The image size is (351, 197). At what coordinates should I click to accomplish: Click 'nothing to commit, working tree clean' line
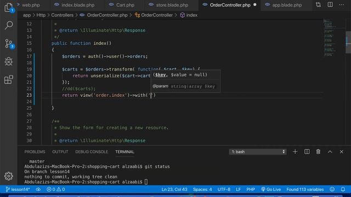pos(71,177)
